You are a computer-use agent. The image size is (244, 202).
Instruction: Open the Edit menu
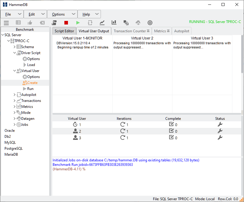pyautogui.click(x=36, y=14)
